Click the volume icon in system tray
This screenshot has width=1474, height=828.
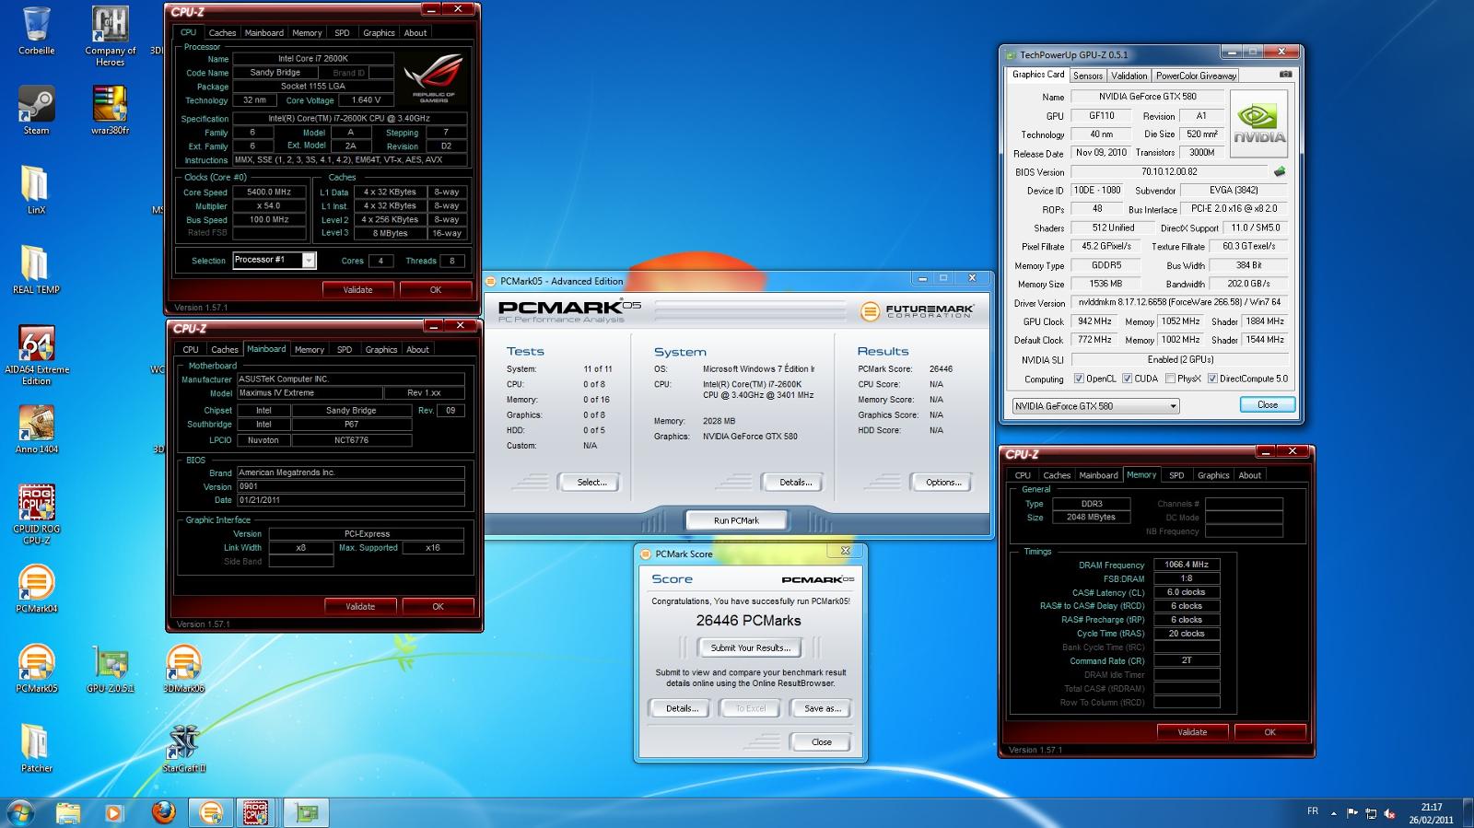[x=1389, y=813]
